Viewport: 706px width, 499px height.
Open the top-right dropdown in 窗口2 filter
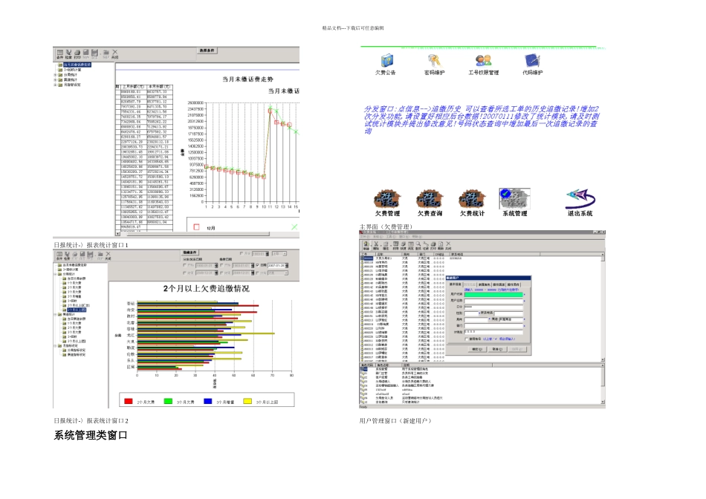285,254
